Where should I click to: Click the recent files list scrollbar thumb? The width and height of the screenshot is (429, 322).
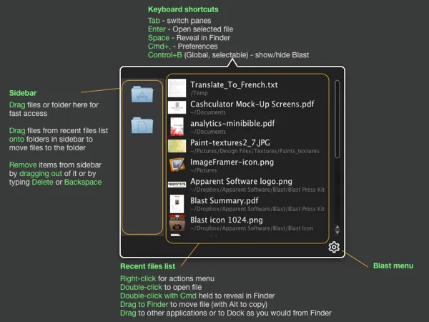tap(337, 119)
